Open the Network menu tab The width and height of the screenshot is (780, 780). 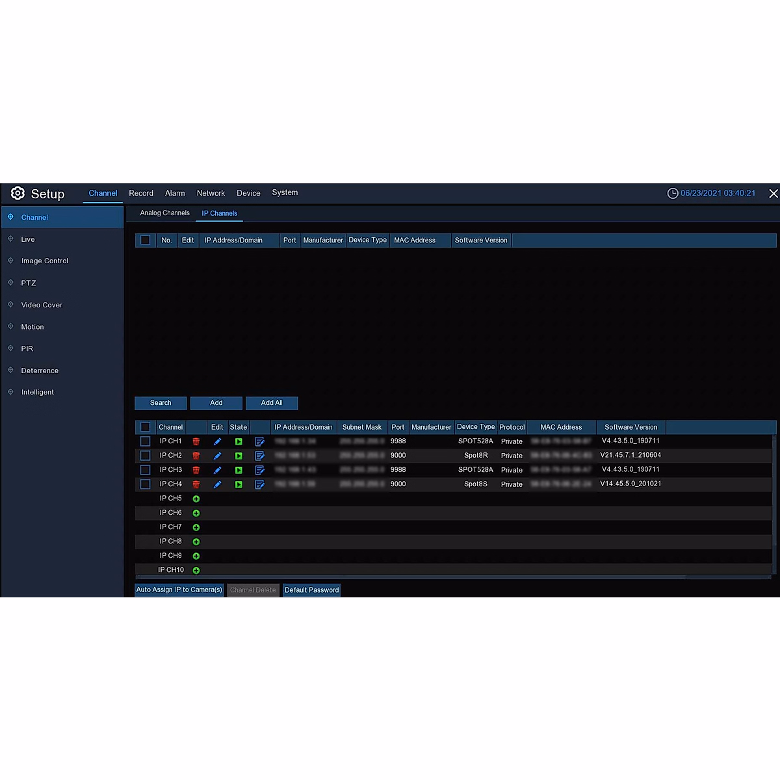[211, 193]
